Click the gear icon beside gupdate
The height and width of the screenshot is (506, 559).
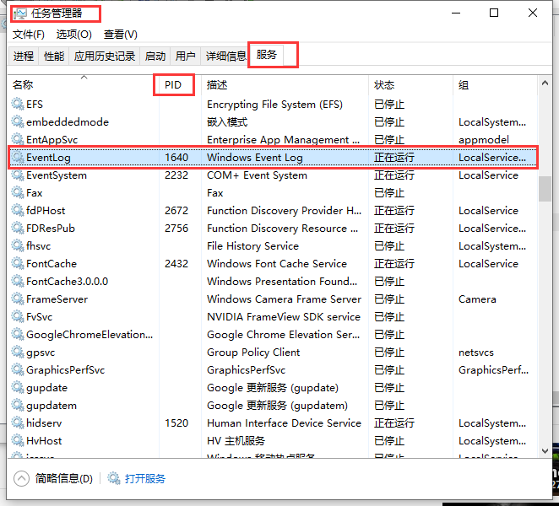coord(18,387)
